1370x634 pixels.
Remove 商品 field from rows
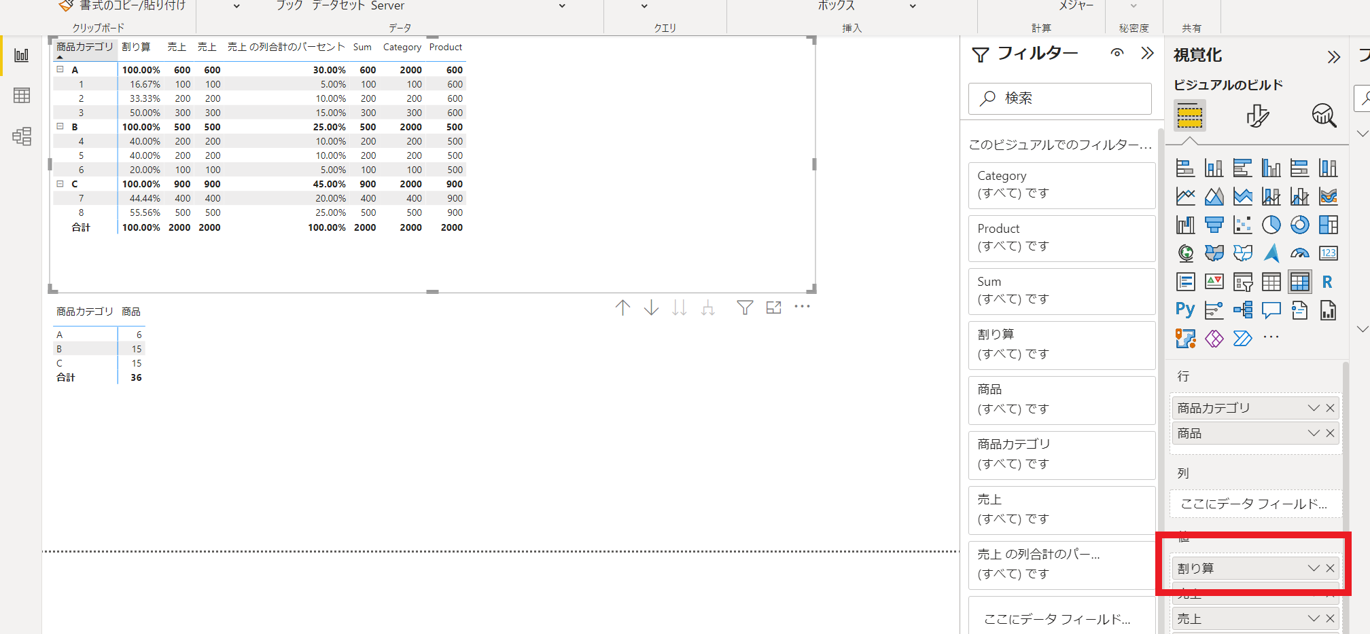(1330, 433)
